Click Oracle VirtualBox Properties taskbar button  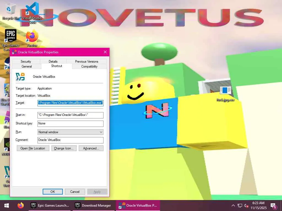[x=138, y=206]
